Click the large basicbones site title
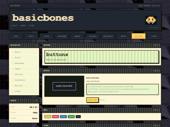 43,18
